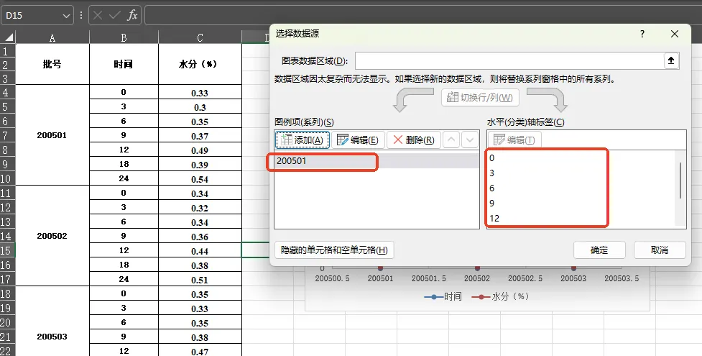
Task: Click the 水分（%） header cell
Action: (200, 64)
